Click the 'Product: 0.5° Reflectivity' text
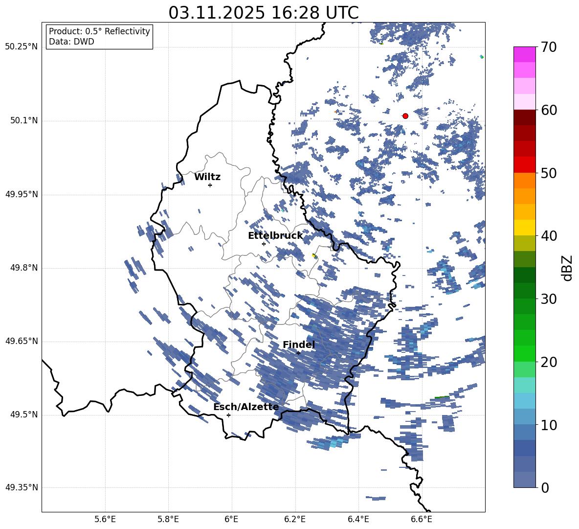The height and width of the screenshot is (529, 579). click(99, 31)
